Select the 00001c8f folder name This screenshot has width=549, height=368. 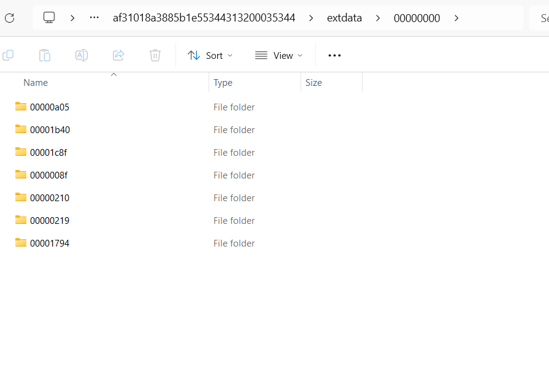coord(48,153)
